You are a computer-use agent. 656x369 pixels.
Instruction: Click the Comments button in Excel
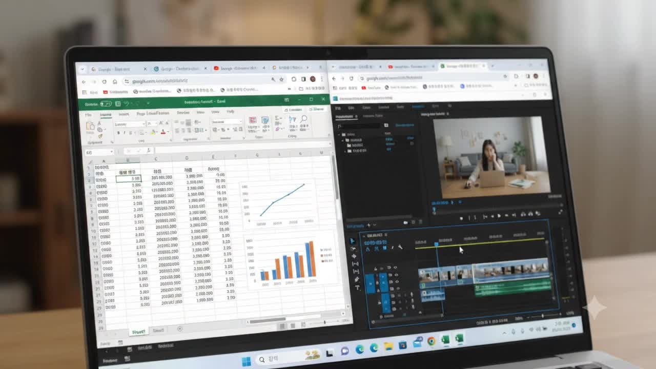[x=295, y=109]
